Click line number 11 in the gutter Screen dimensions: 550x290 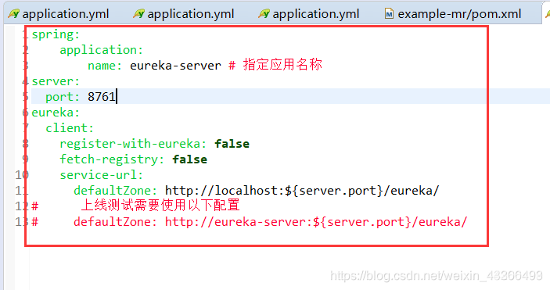22,191
